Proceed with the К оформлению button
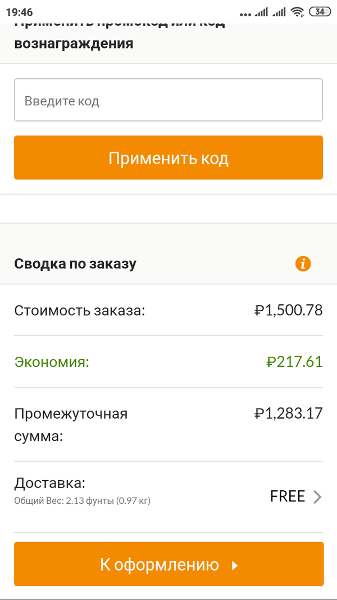 168,564
